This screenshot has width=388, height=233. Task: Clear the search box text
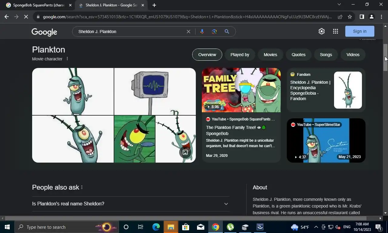189,32
